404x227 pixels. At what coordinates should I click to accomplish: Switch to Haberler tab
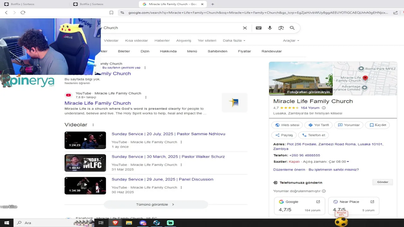[x=162, y=41]
